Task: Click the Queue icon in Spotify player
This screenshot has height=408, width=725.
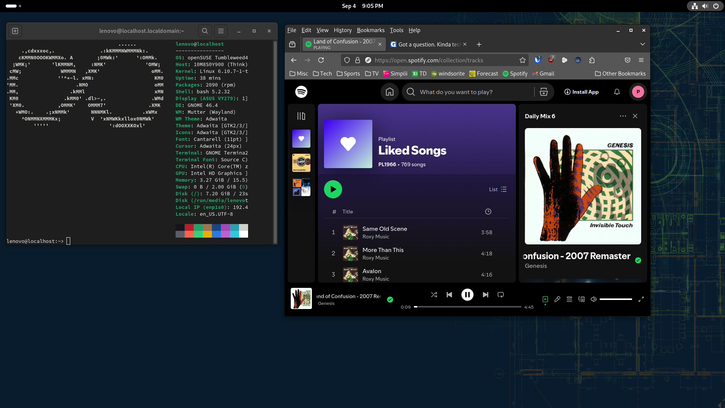Action: tap(569, 299)
